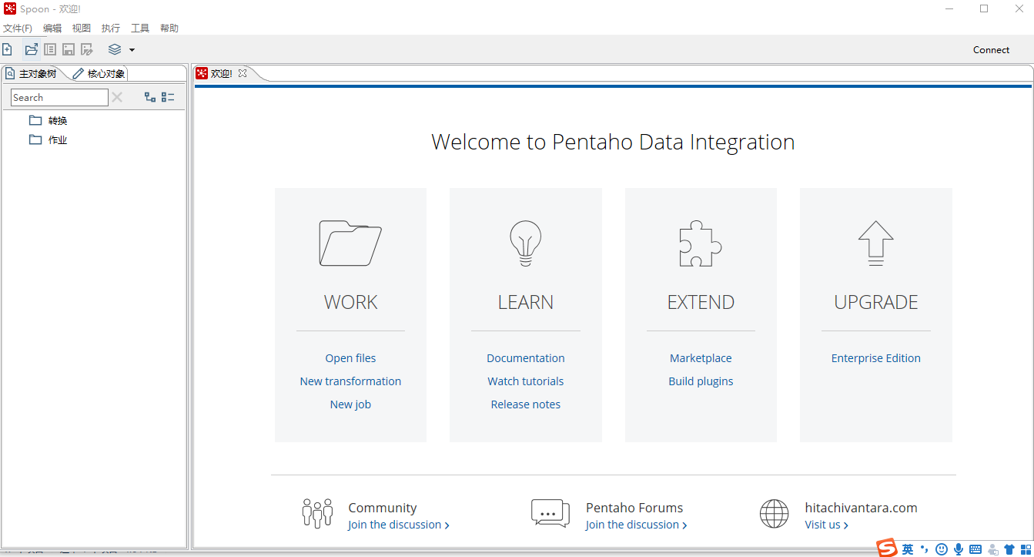Click the WORK folder icon
The image size is (1034, 557).
[x=350, y=243]
